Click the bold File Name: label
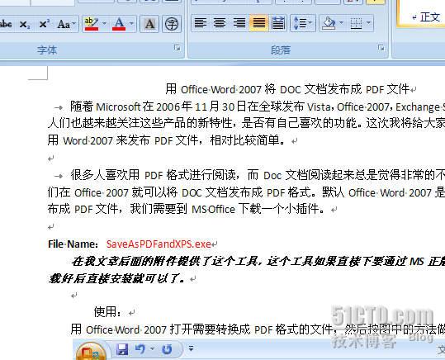The image size is (445, 360). pyautogui.click(x=73, y=244)
